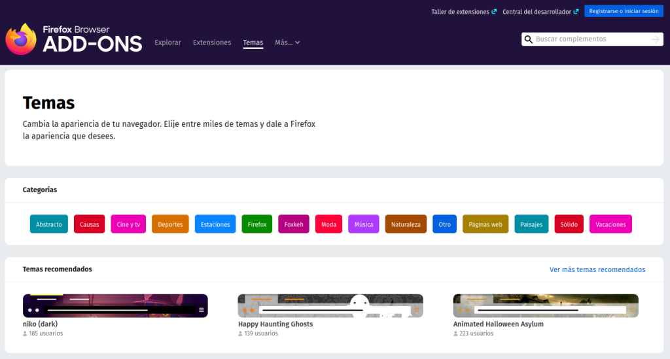This screenshot has height=359, width=670.
Task: Select the Moda category
Action: click(x=328, y=224)
